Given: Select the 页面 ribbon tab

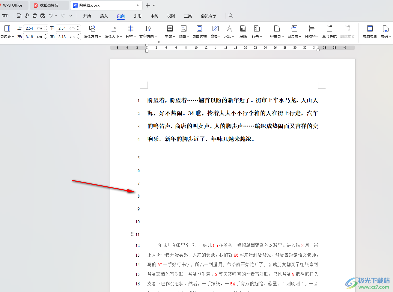Looking at the screenshot, I should [121, 16].
